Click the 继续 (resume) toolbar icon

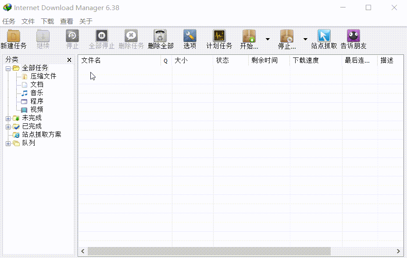click(43, 36)
